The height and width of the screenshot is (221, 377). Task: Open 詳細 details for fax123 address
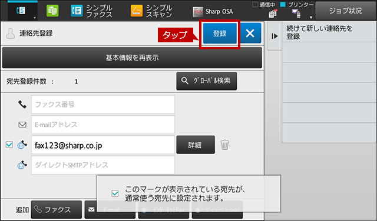tap(196, 145)
